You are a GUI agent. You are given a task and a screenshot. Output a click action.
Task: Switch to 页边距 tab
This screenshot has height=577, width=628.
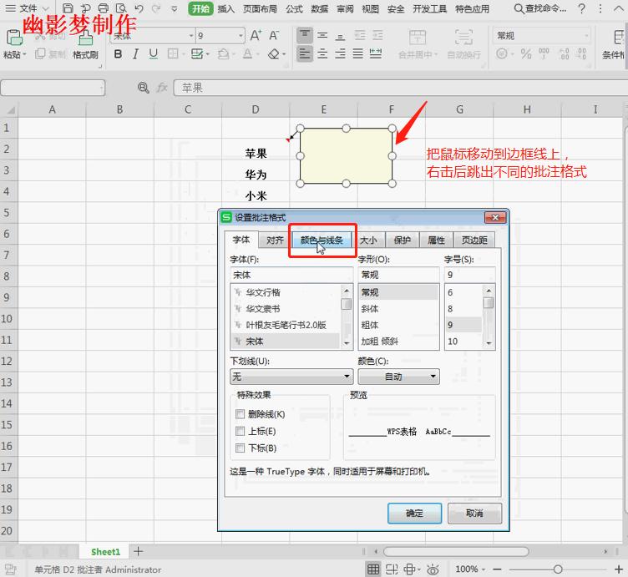point(474,240)
